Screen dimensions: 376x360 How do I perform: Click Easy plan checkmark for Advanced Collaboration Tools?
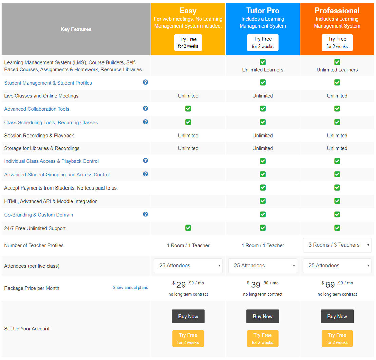tap(188, 109)
